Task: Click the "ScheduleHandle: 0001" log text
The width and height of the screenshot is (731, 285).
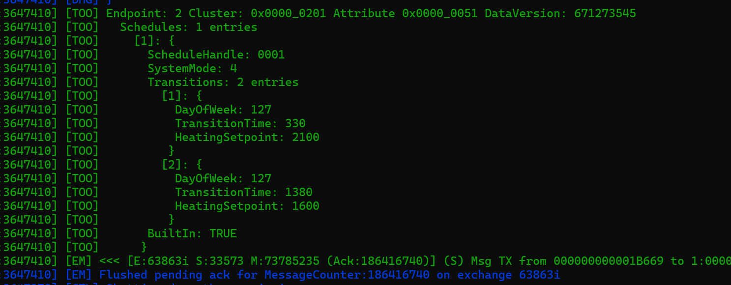Action: point(216,55)
